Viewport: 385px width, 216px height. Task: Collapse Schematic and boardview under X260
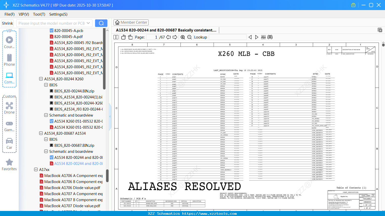click(x=46, y=115)
